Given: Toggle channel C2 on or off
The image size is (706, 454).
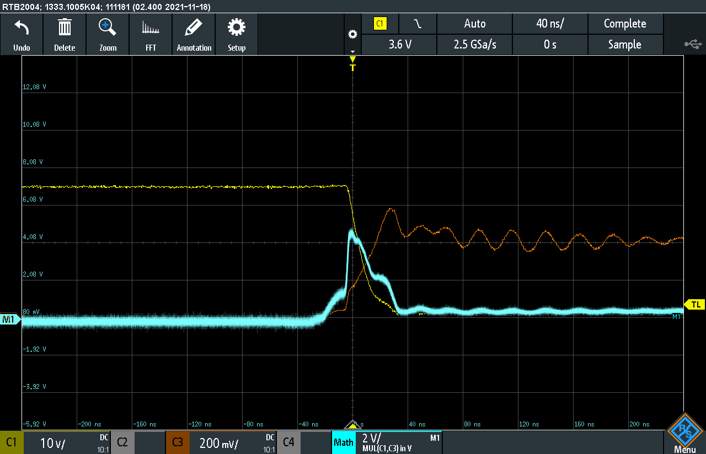Looking at the screenshot, I should click(122, 442).
